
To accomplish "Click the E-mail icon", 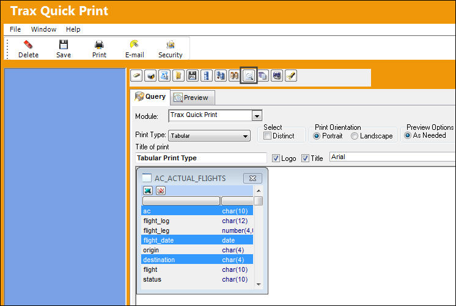I will 134,44.
